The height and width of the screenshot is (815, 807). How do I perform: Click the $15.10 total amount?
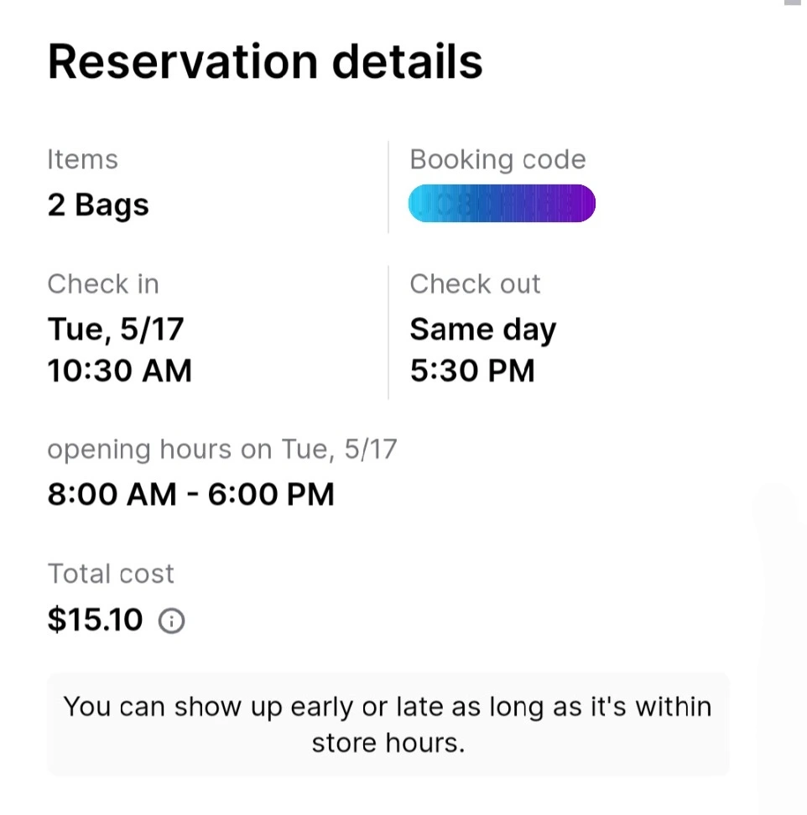click(95, 620)
